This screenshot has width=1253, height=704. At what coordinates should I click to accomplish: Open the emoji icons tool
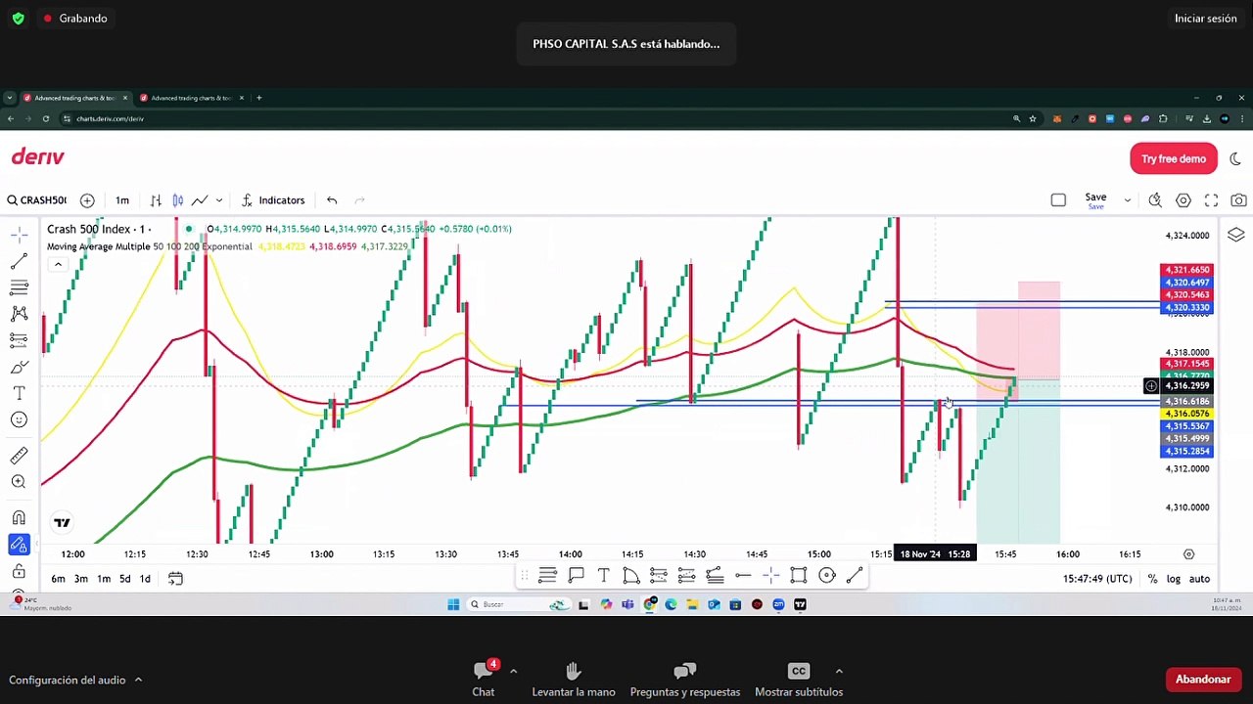point(19,419)
